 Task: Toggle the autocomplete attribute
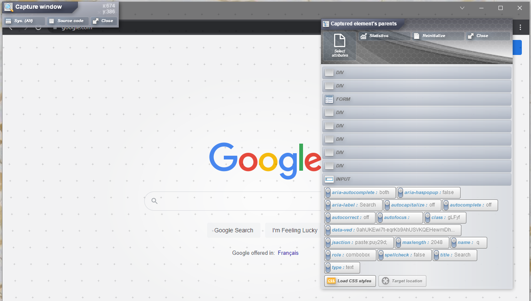pyautogui.click(x=470, y=205)
